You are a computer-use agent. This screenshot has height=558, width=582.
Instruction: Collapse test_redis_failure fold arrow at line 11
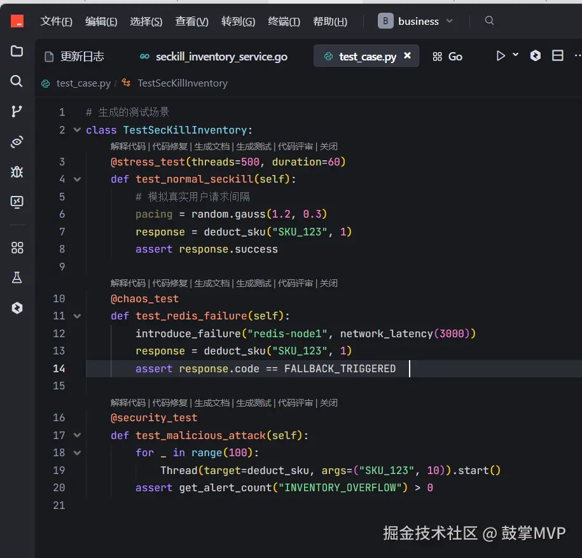tap(77, 316)
